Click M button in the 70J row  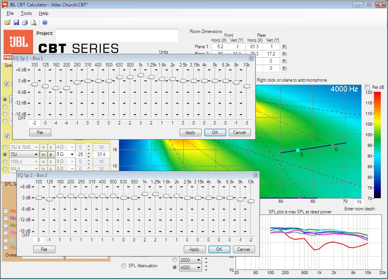click(x=43, y=154)
